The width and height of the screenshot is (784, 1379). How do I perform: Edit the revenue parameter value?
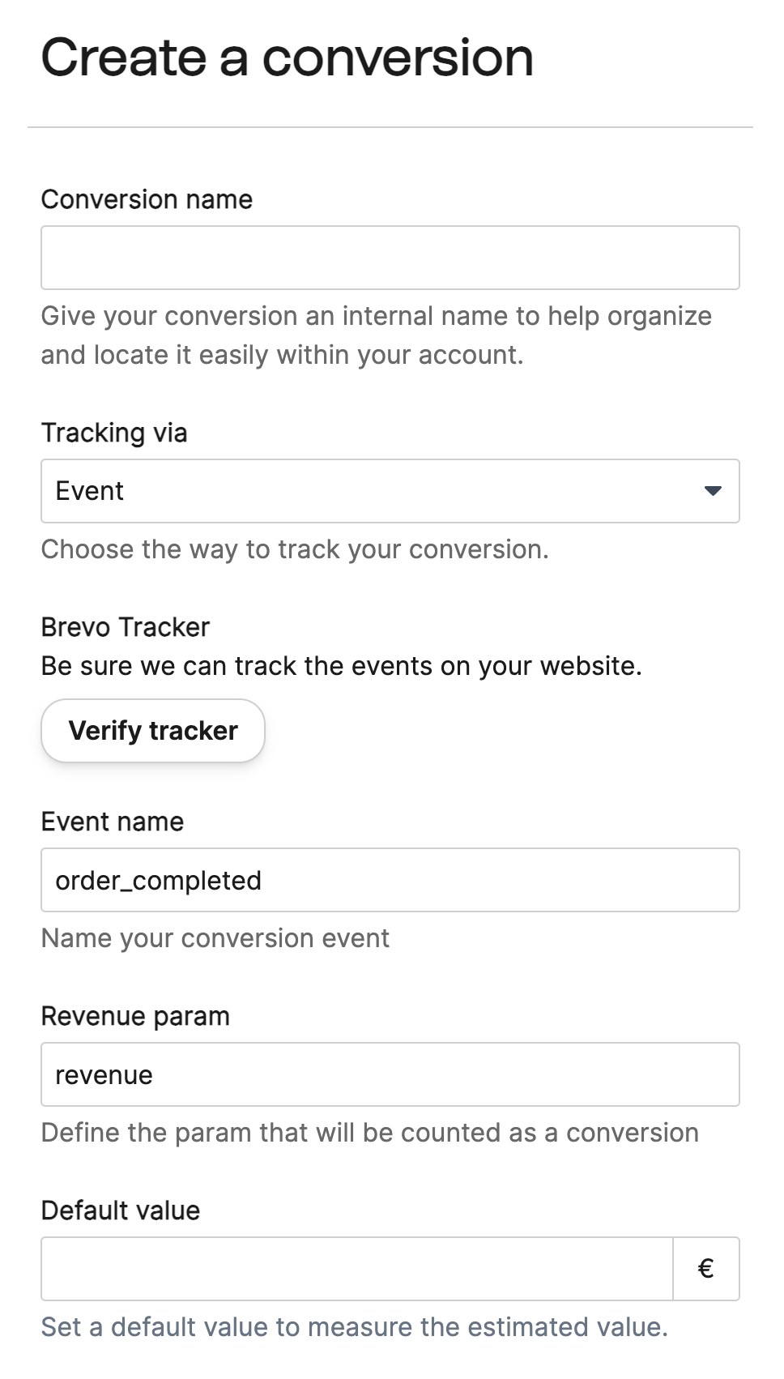pyautogui.click(x=103, y=1074)
